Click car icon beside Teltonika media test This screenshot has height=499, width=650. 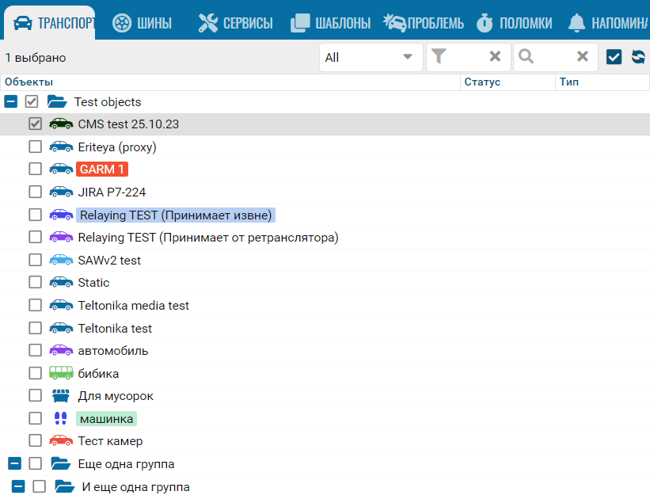click(61, 305)
